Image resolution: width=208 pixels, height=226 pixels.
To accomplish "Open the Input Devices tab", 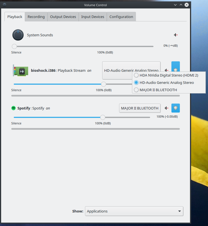I will click(x=93, y=17).
